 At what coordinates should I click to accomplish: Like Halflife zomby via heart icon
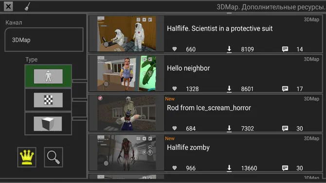tap(175, 168)
